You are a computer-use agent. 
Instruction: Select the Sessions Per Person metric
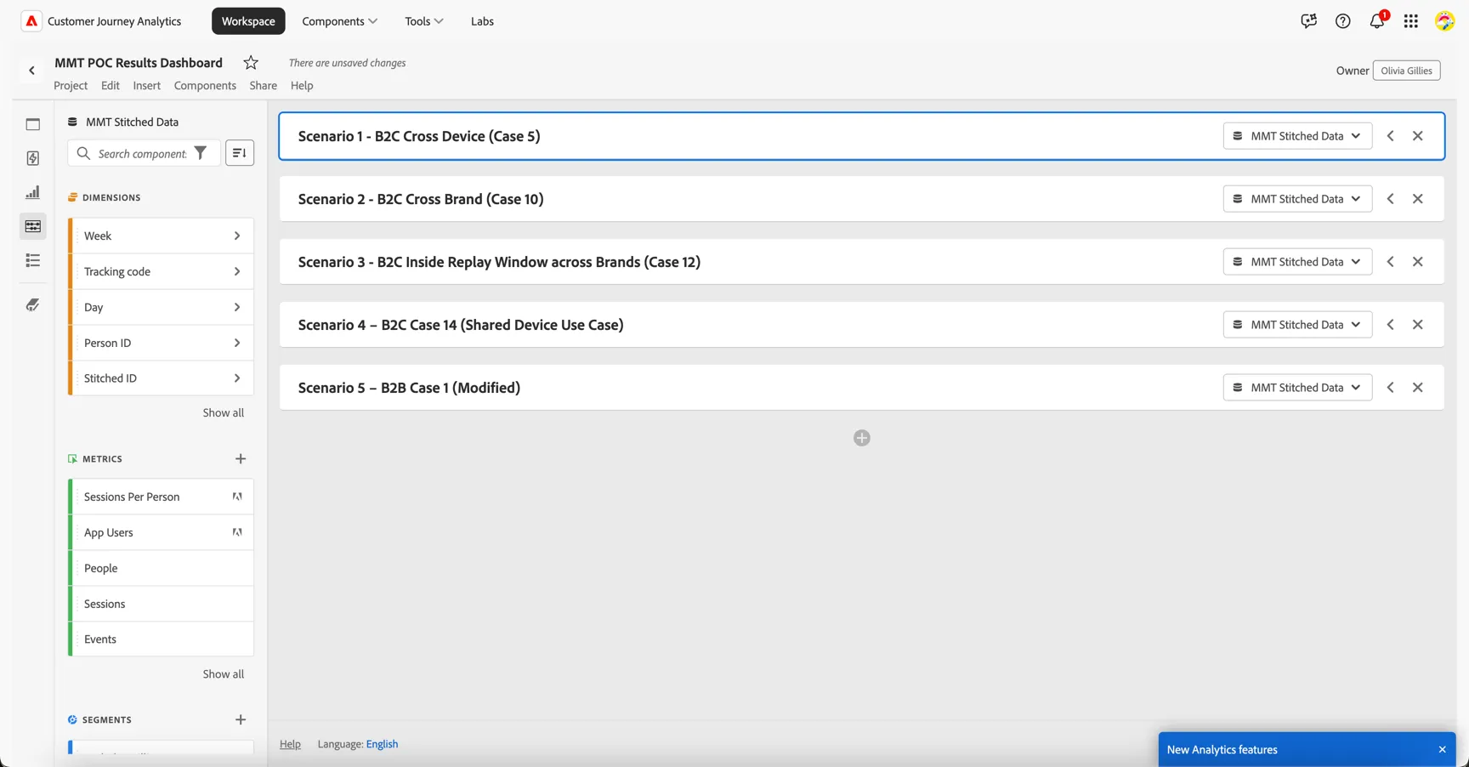pos(162,497)
